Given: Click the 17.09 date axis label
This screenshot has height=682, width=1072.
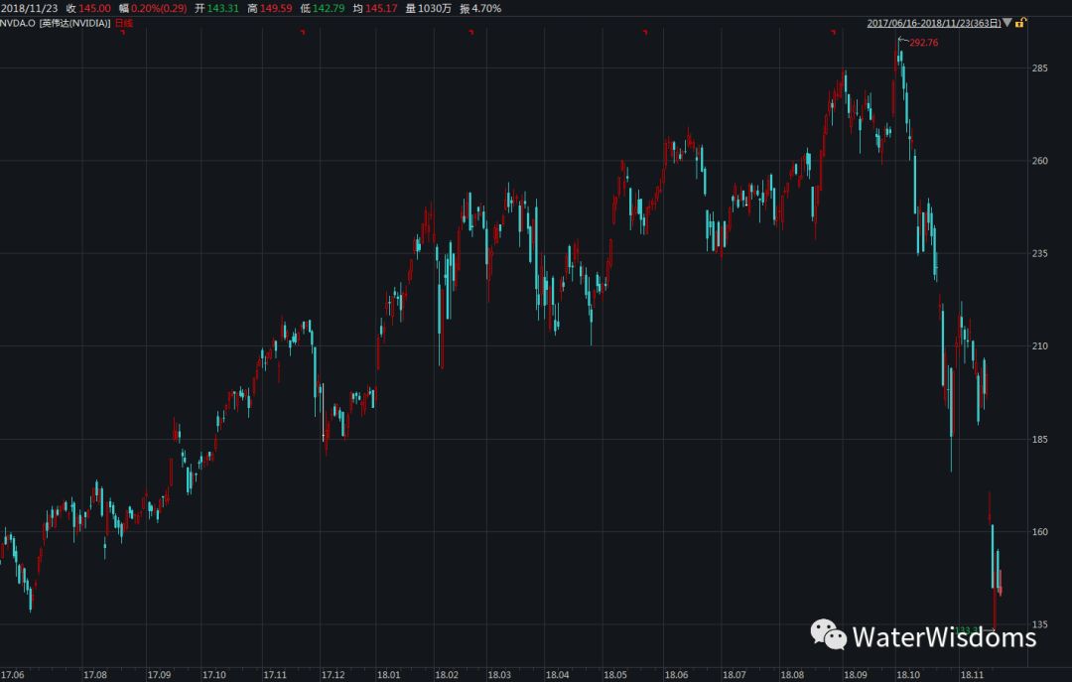Looking at the screenshot, I should (x=159, y=675).
